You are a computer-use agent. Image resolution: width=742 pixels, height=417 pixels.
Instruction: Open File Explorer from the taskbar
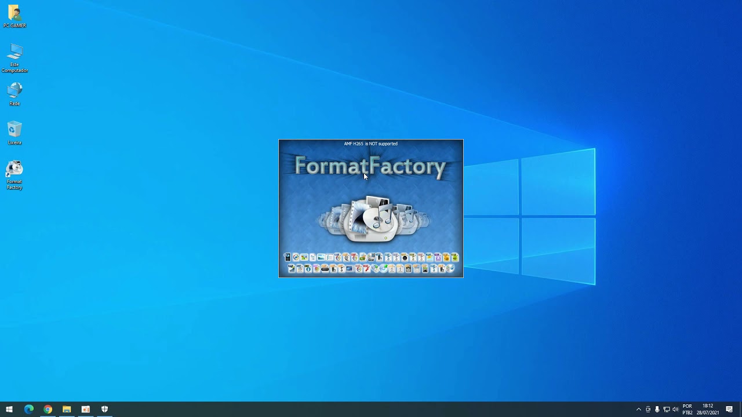click(67, 409)
